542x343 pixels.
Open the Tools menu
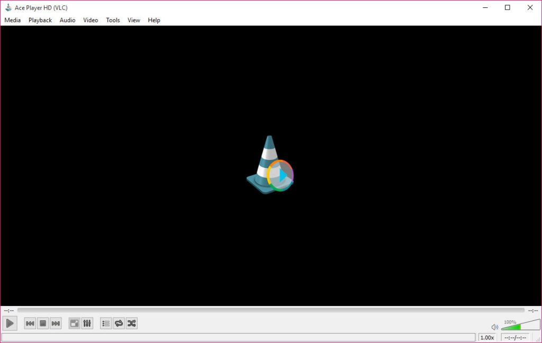[x=113, y=20]
